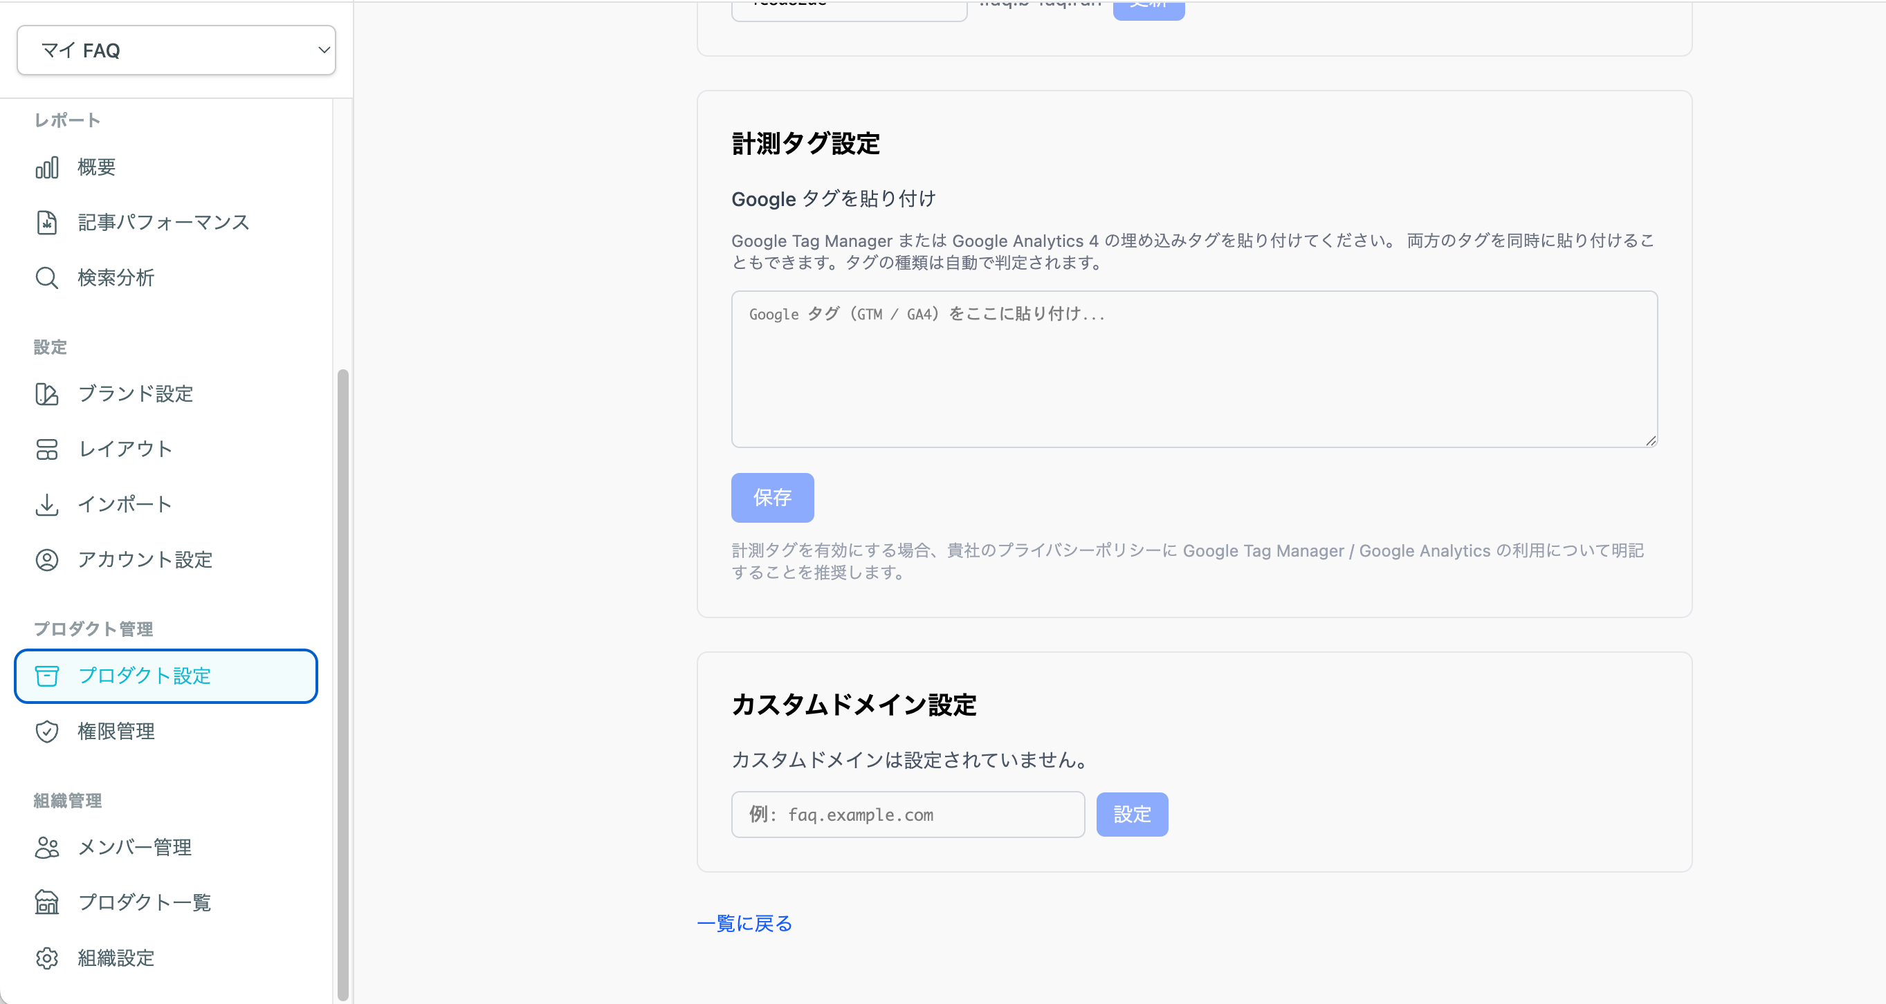Open インポート page
The width and height of the screenshot is (1886, 1004).
tap(125, 504)
